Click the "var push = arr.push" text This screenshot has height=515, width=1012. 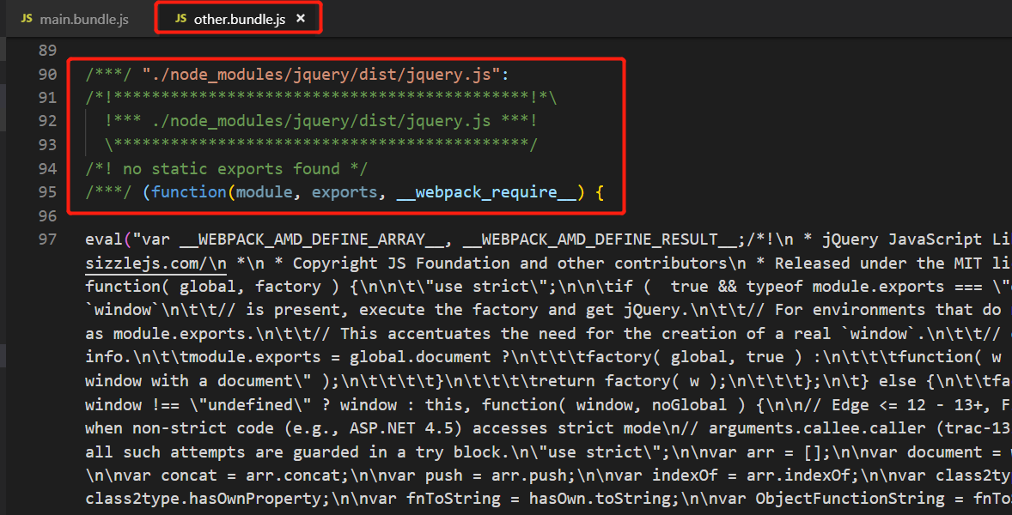click(501, 476)
